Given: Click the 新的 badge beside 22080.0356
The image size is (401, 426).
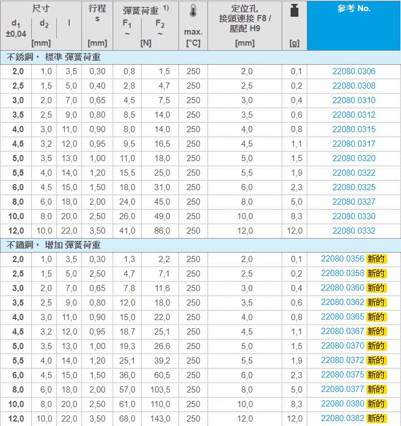Looking at the screenshot, I should [376, 259].
